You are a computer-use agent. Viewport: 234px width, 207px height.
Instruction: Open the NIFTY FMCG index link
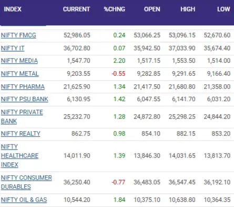point(18,35)
